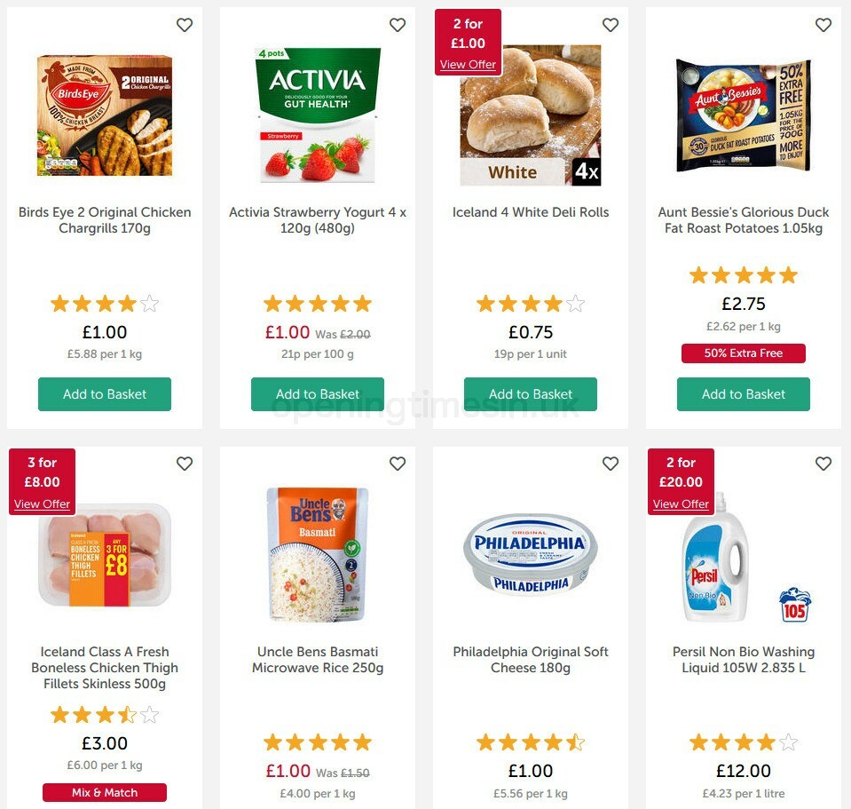The height and width of the screenshot is (809, 851).
Task: Favourite Persil Non Bio Washing Liquid
Action: 823,464
